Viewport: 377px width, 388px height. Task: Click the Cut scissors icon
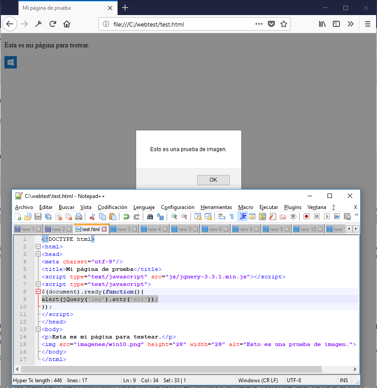point(92,217)
